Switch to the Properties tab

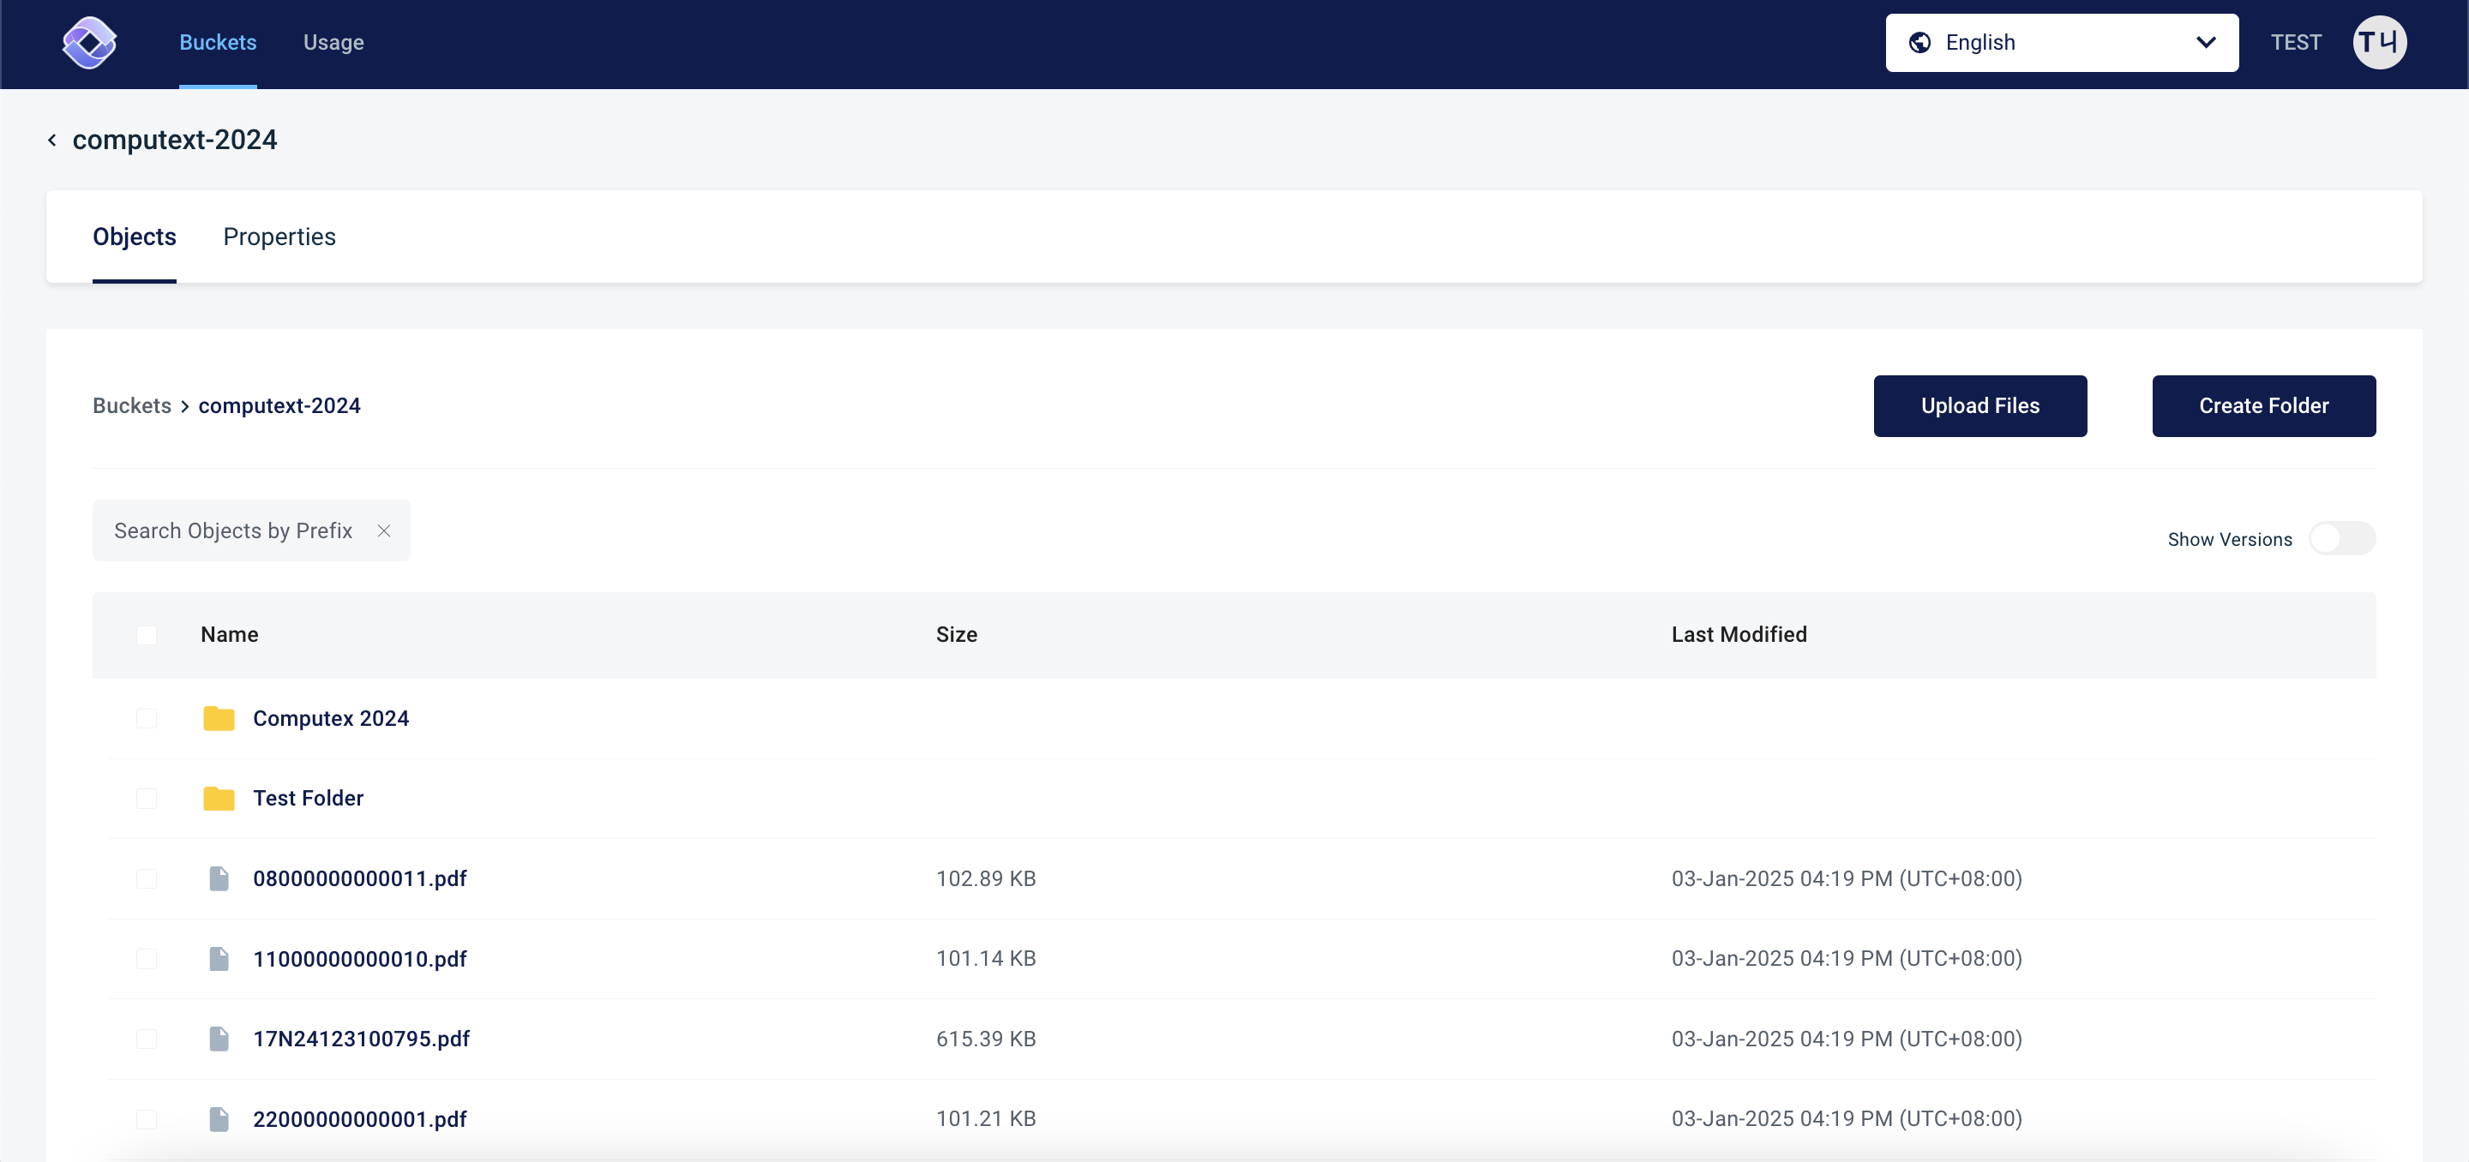tap(279, 237)
